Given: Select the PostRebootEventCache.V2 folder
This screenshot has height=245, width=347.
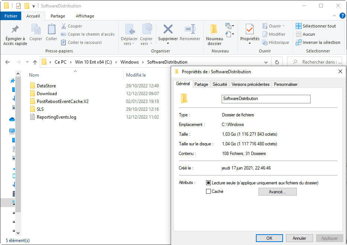Looking at the screenshot, I should click(x=59, y=101).
